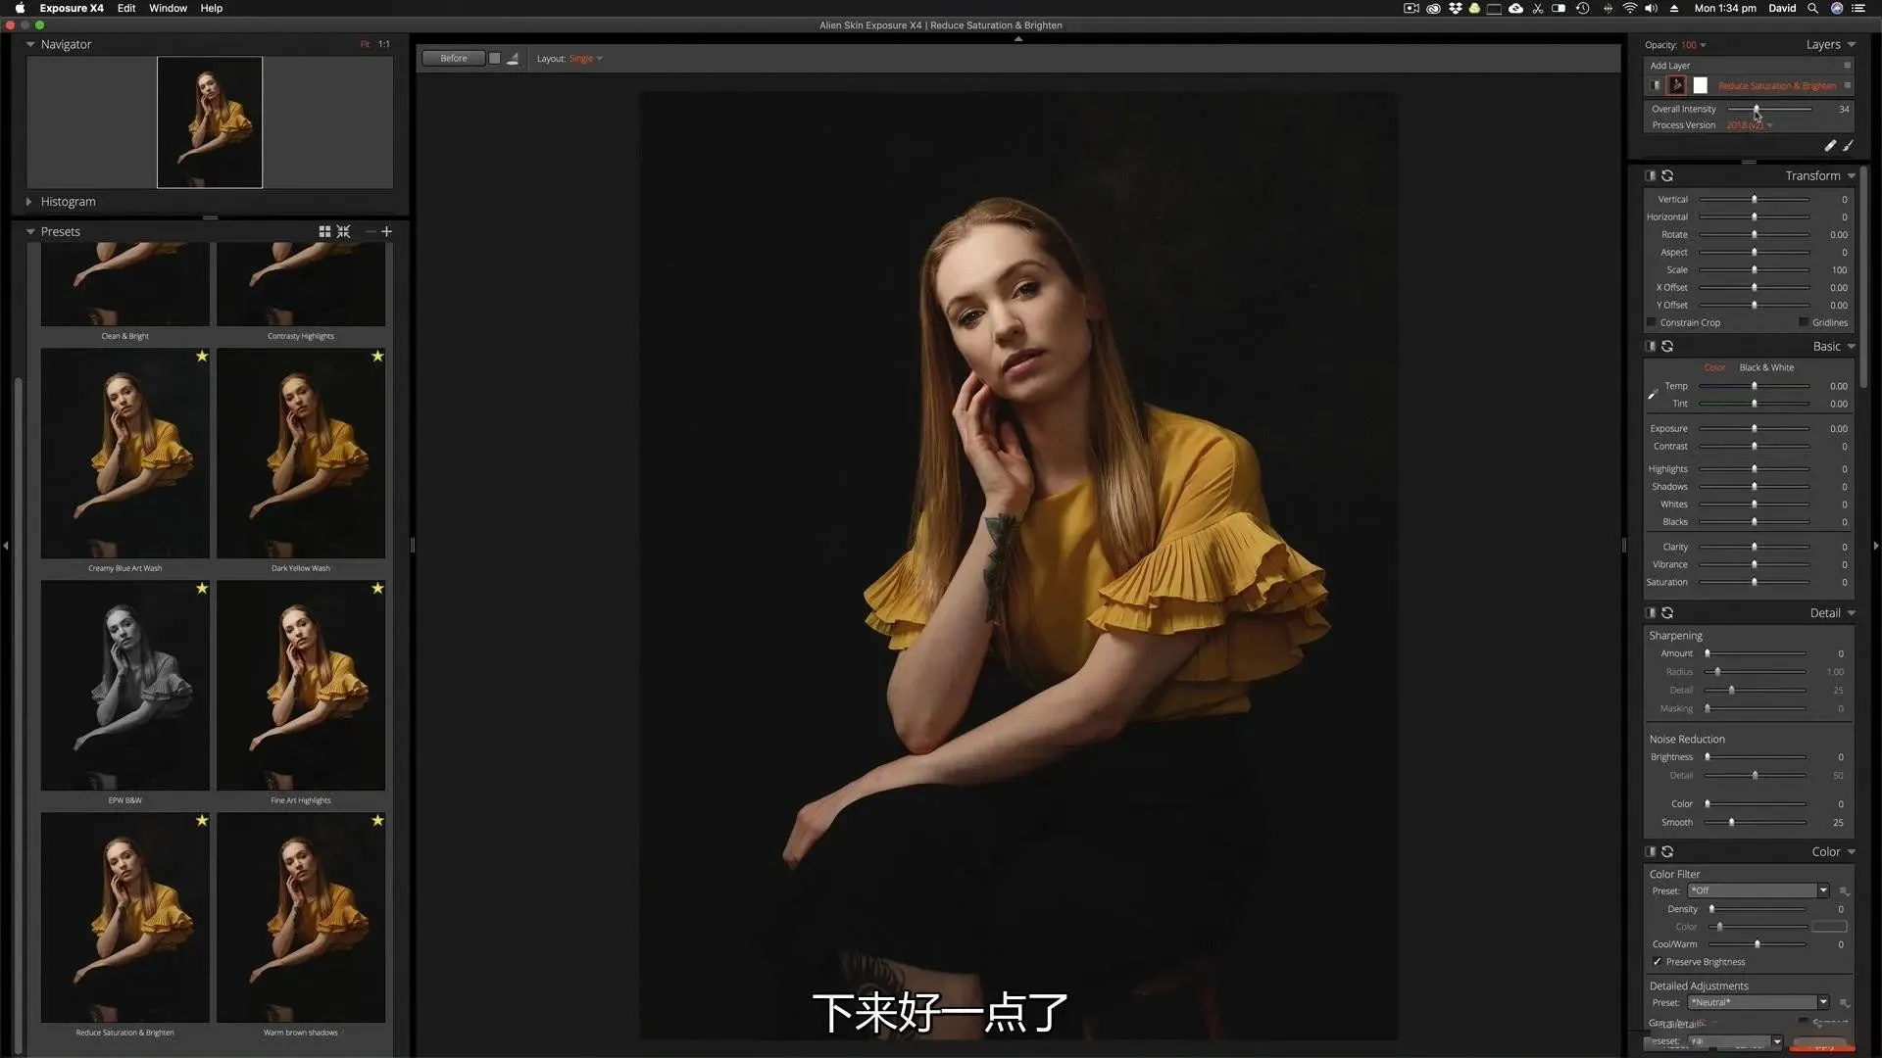
Task: Enable the Gridlines checkbox
Action: click(1804, 322)
